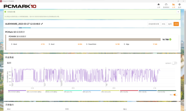Click the tan PCMark 10 score bar
The image size is (186, 111).
(x=84, y=40)
